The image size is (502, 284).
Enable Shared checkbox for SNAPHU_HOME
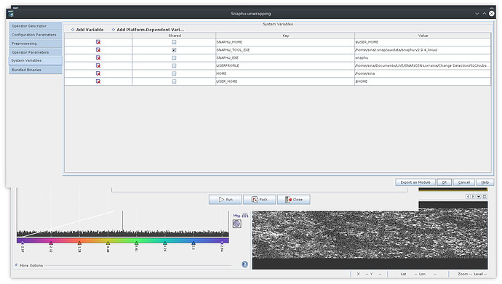coord(174,42)
